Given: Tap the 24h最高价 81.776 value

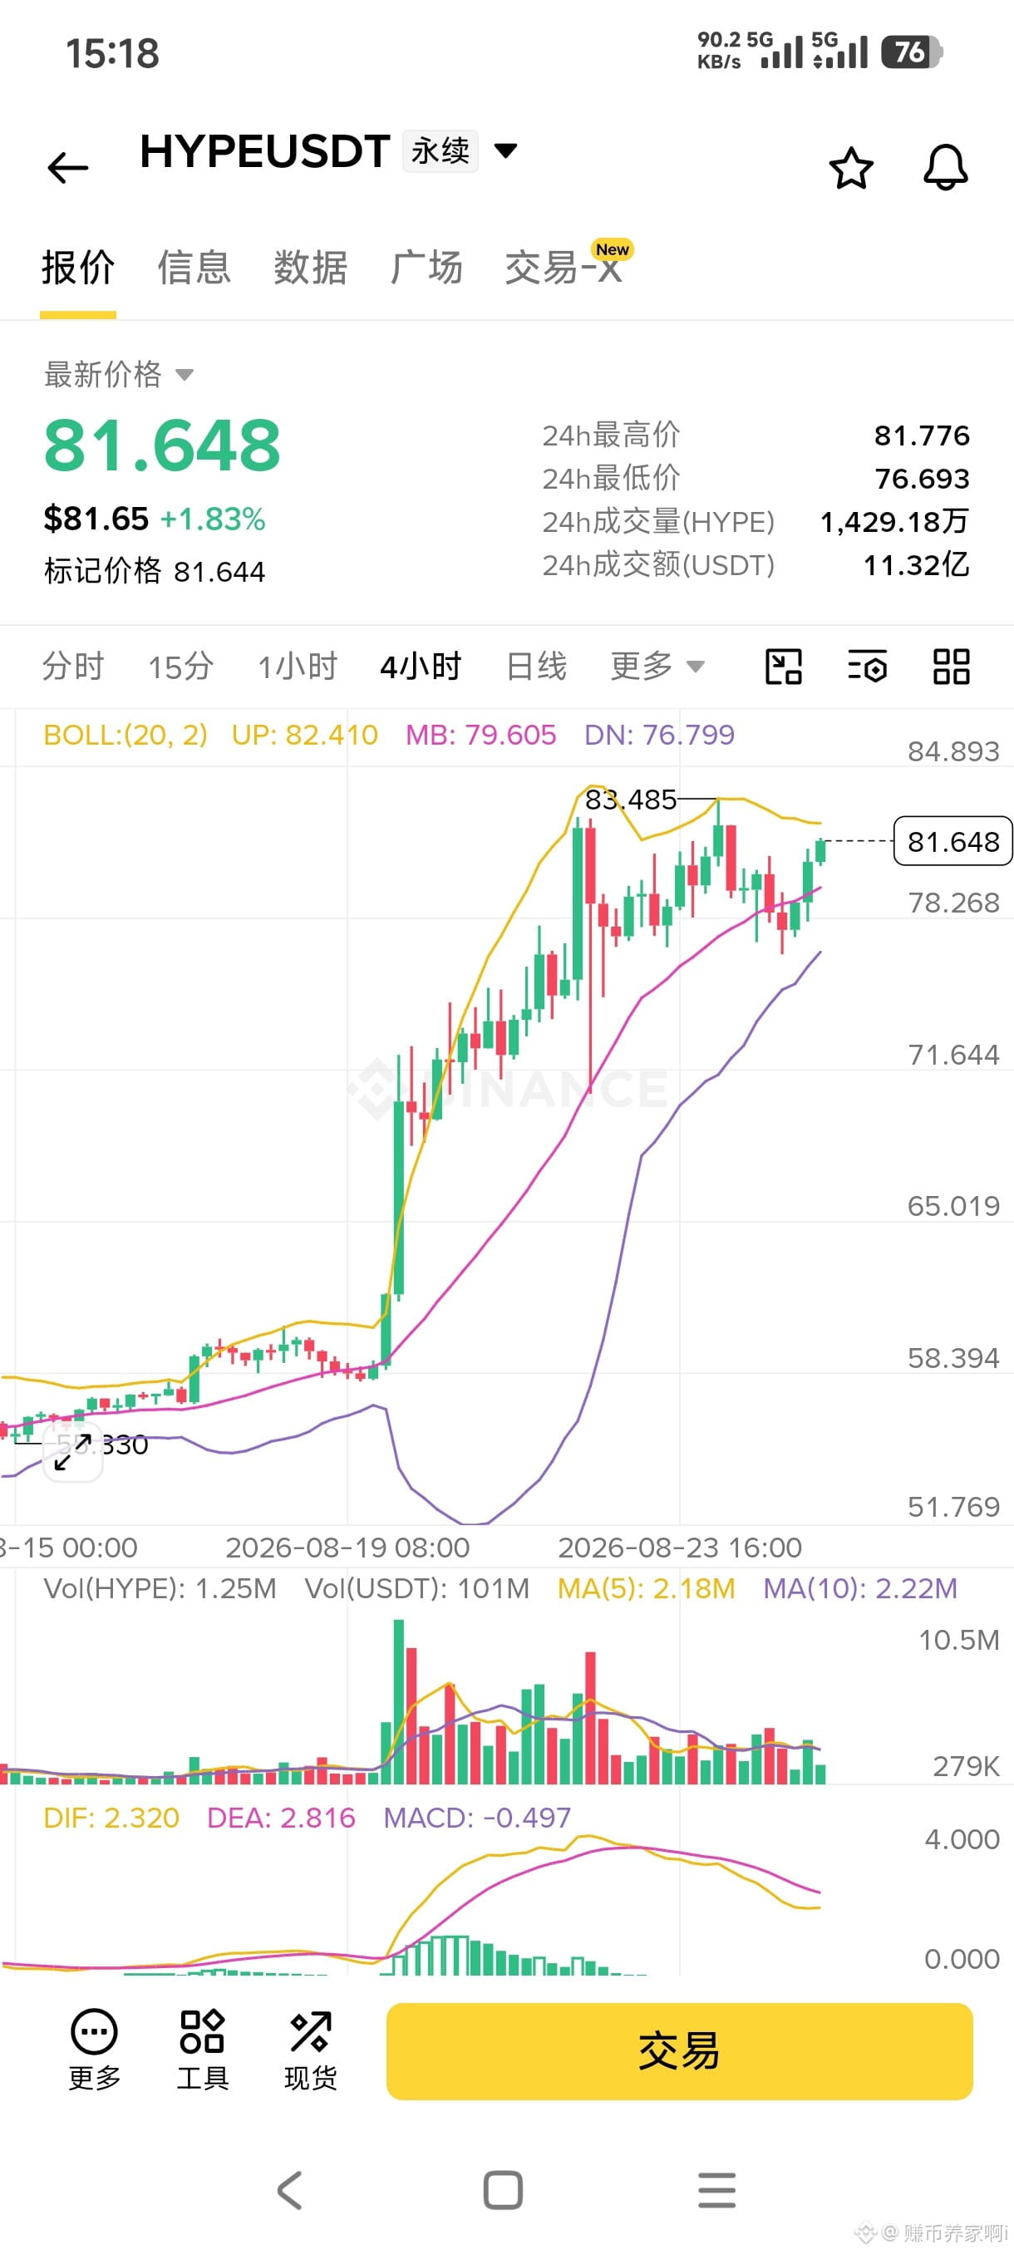Looking at the screenshot, I should coord(922,435).
